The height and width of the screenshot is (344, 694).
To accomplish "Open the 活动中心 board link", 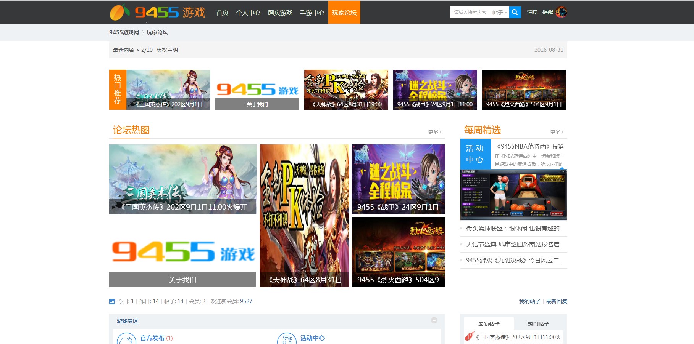I will 313,338.
